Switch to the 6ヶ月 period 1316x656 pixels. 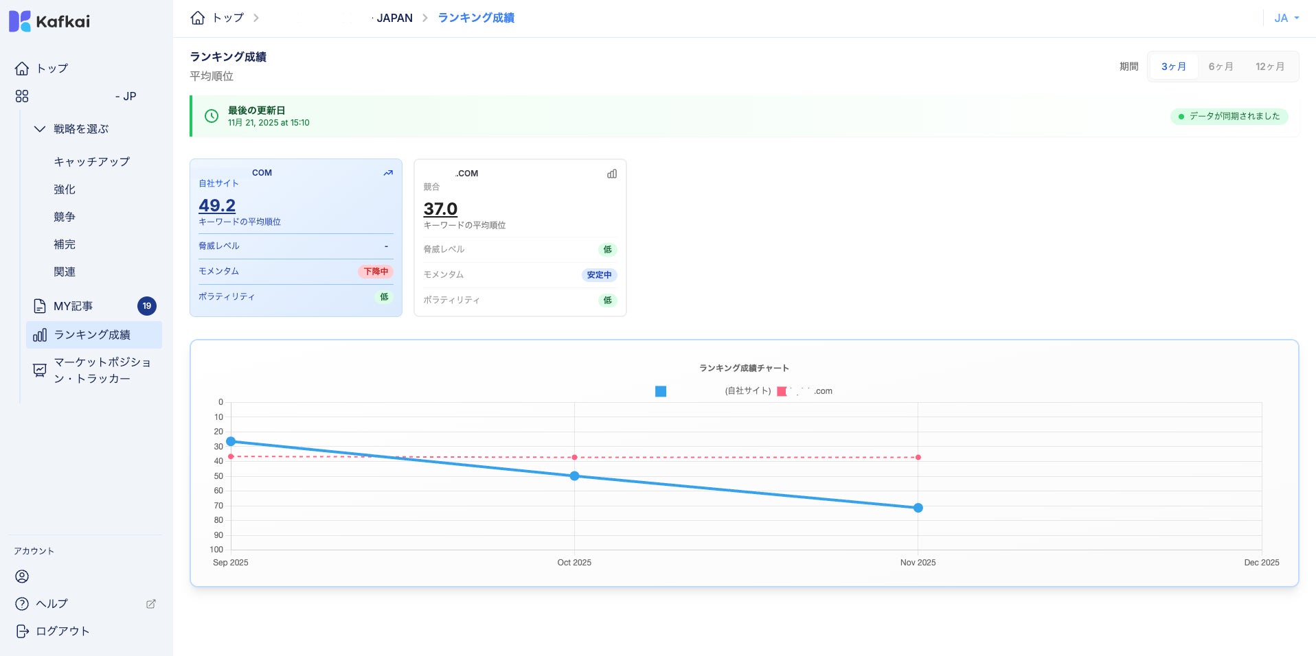pos(1221,67)
